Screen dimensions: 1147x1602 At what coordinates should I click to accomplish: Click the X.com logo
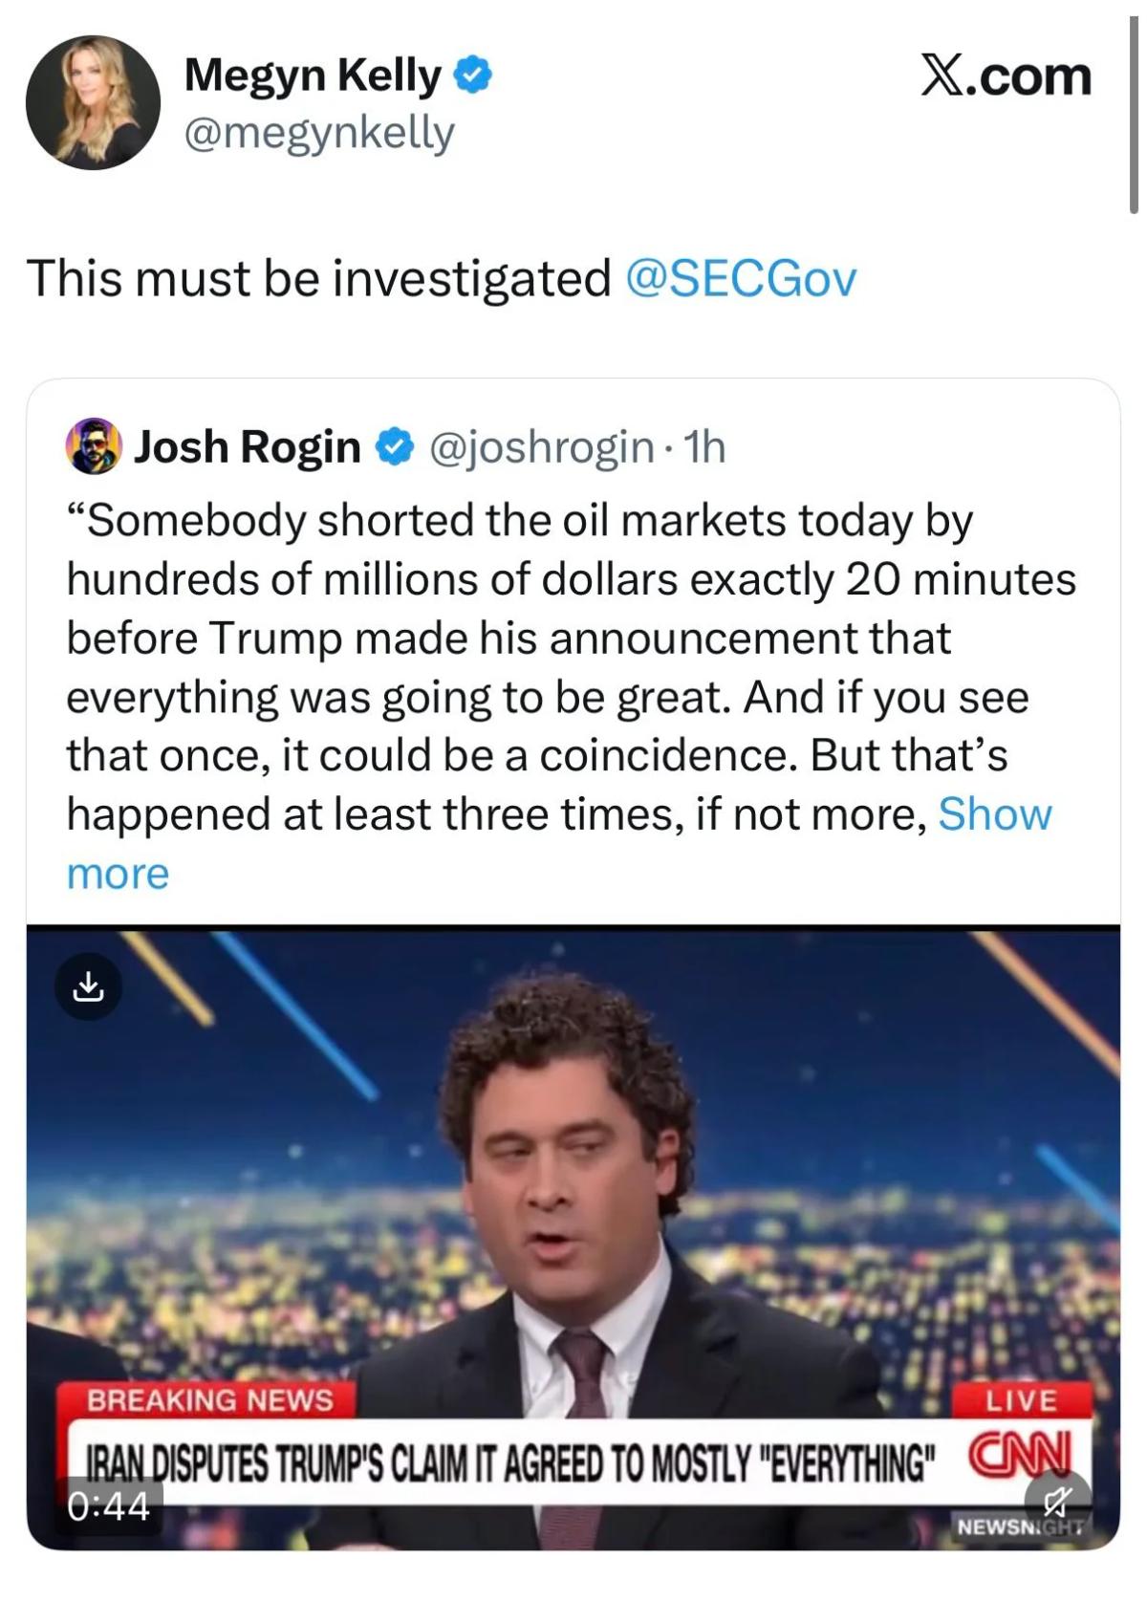[1006, 76]
